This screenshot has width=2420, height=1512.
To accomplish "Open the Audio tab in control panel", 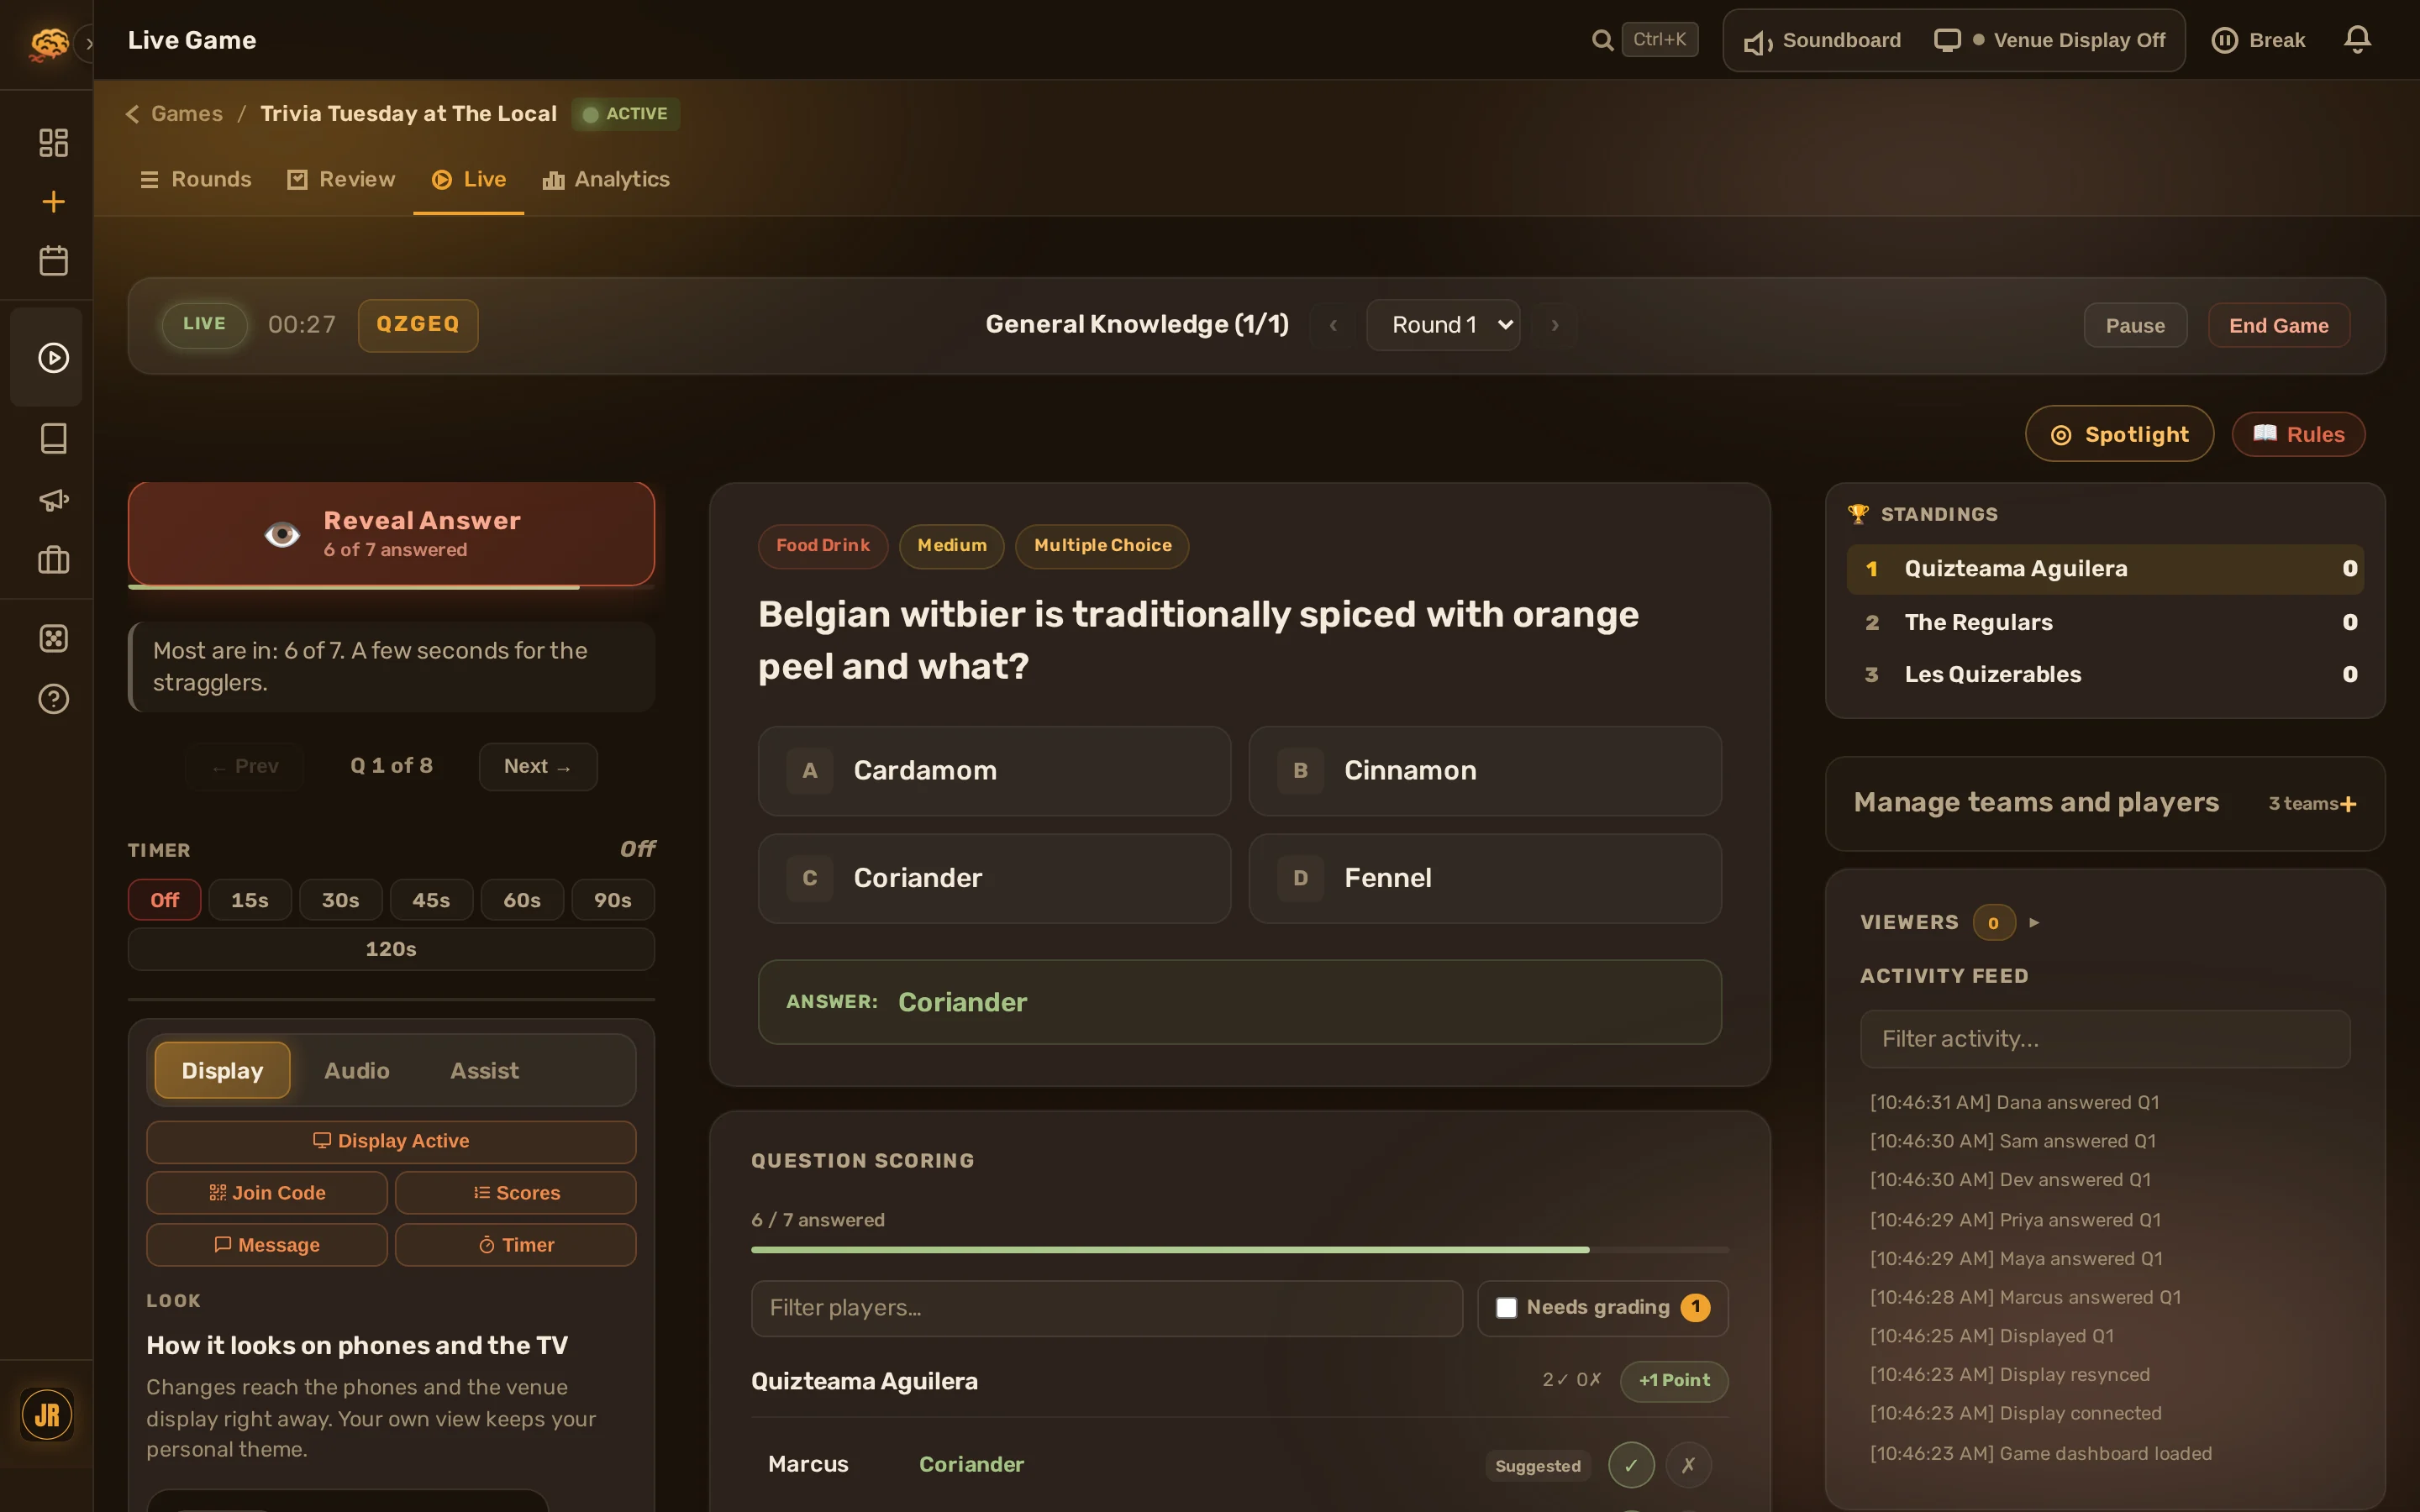I will 357,1071.
